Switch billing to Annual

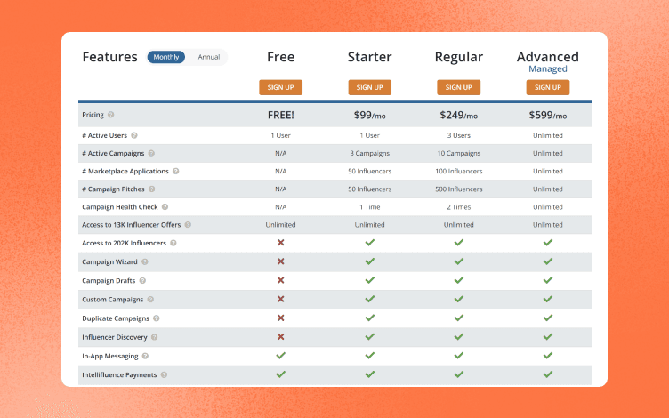tap(209, 57)
